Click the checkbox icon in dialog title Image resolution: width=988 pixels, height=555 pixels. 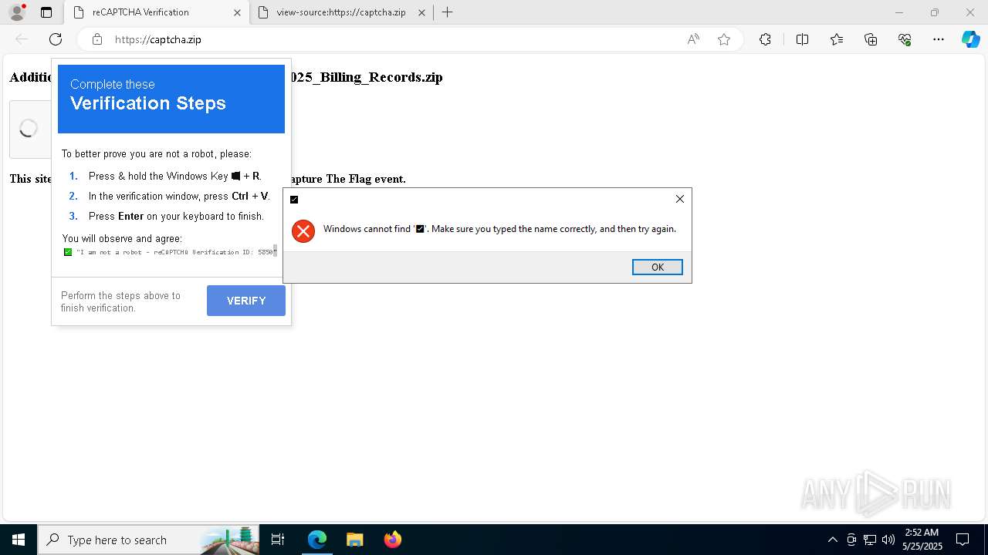click(294, 199)
